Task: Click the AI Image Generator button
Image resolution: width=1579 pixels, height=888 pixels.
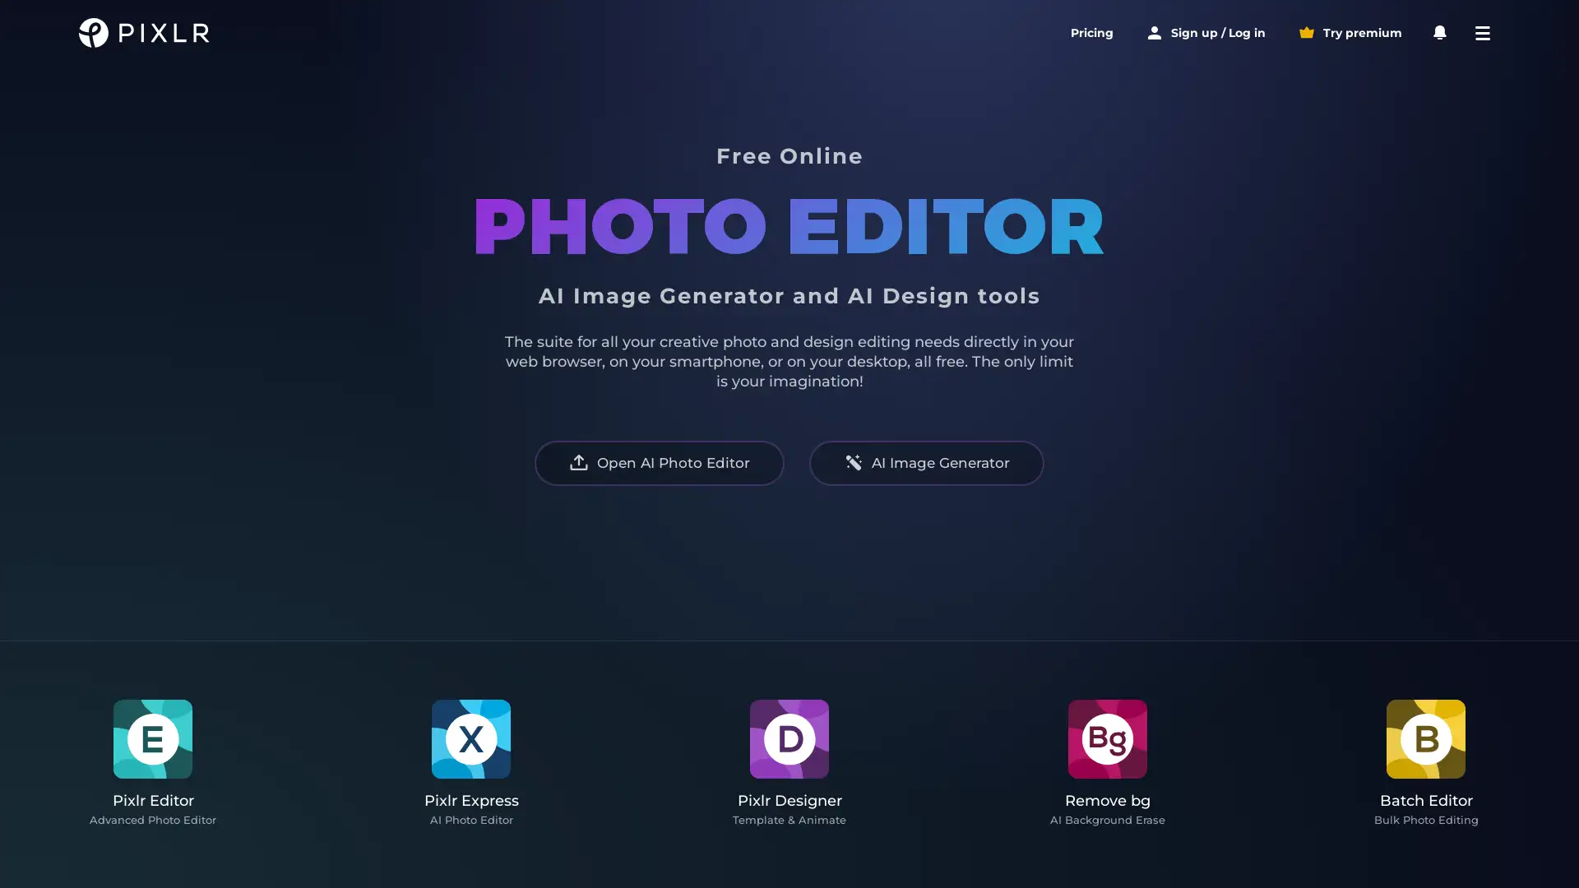Action: (926, 462)
